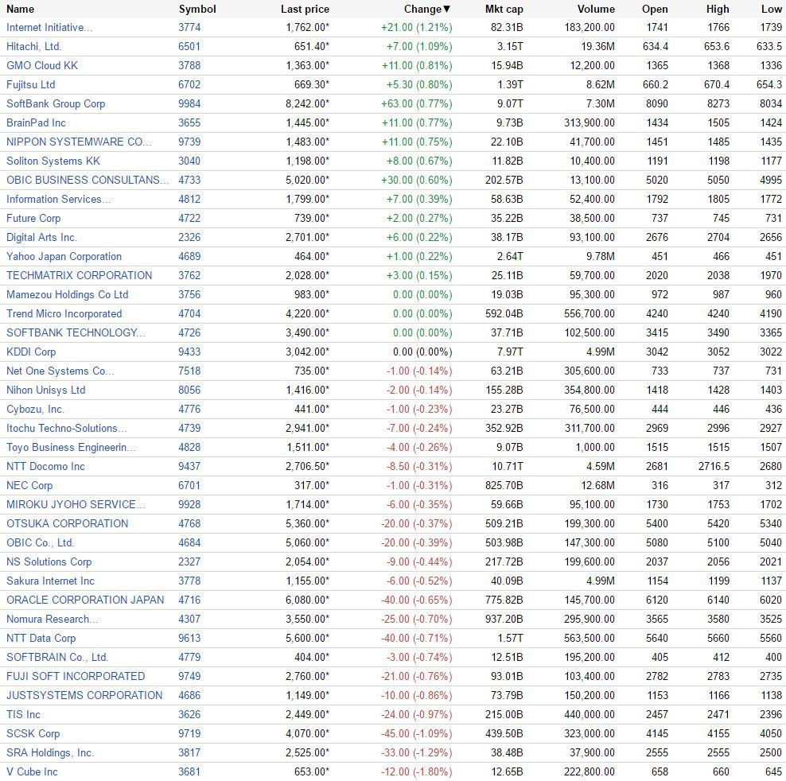This screenshot has height=781, width=786.
Task: Select the 8,242.00 last price cell
Action: pos(307,103)
